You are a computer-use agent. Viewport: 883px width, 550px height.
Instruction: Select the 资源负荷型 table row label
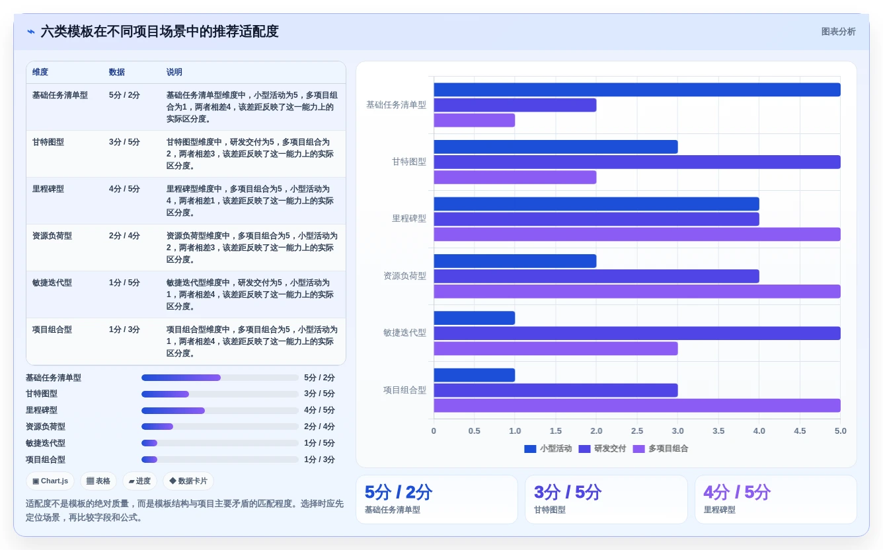pyautogui.click(x=52, y=236)
